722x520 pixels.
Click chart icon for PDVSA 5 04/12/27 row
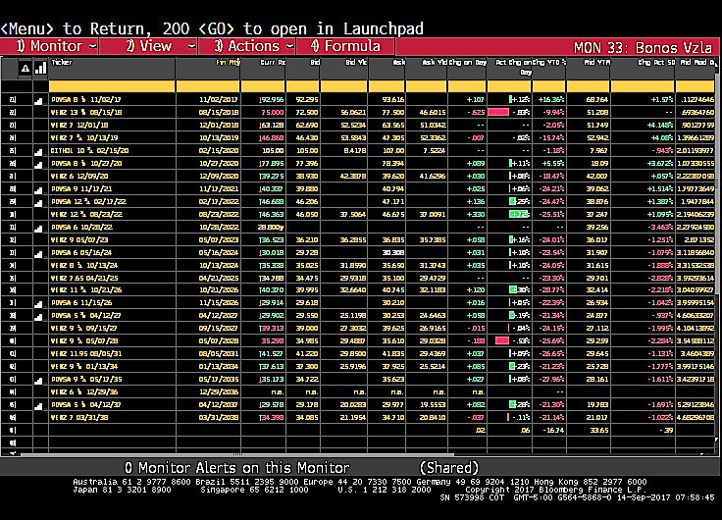[39, 317]
